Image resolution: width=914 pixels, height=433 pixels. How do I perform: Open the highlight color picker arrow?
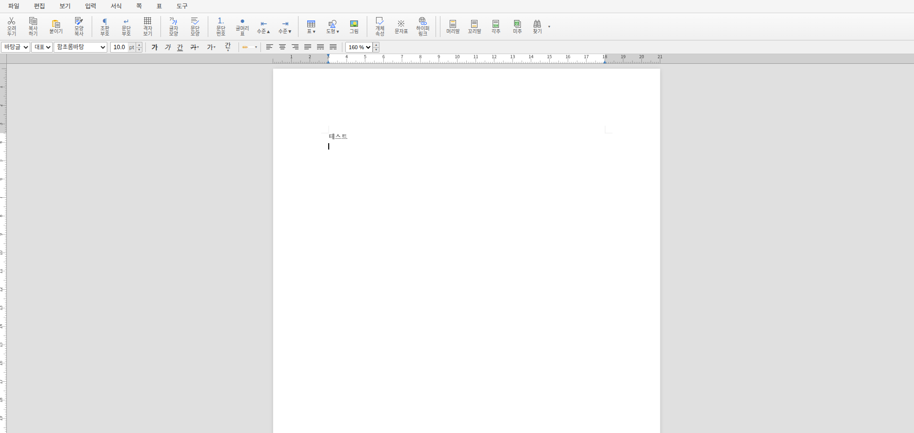[256, 47]
